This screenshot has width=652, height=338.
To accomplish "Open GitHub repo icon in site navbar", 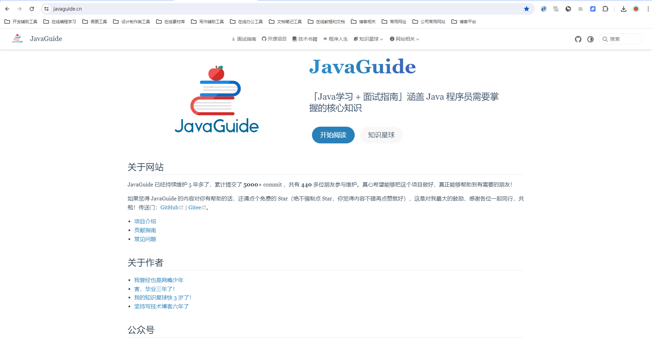I will (x=578, y=39).
